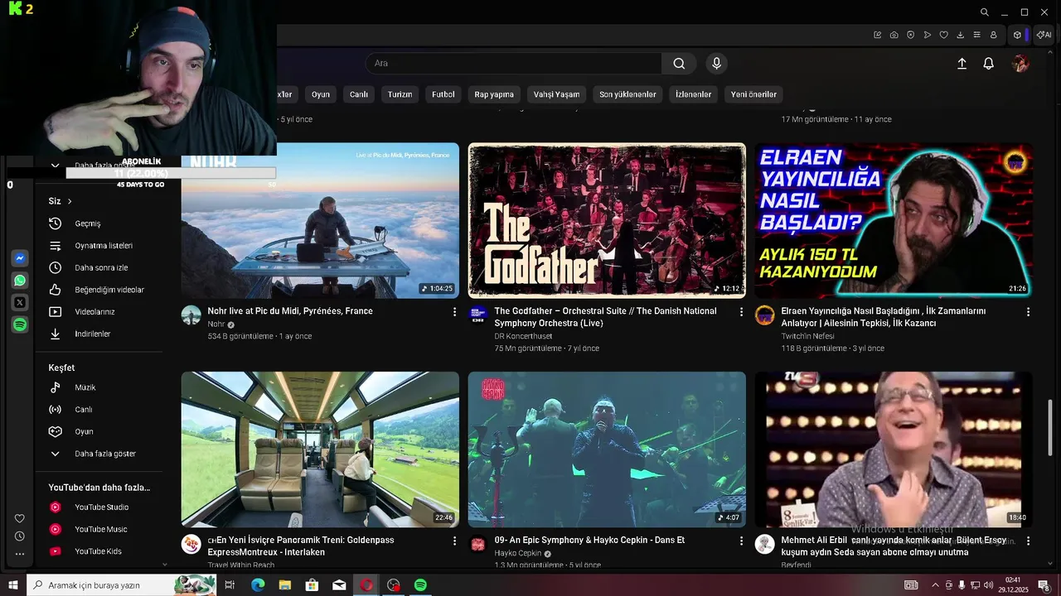Play The Godfather Orchestral Suite thumbnail
This screenshot has width=1061, height=596.
[607, 220]
